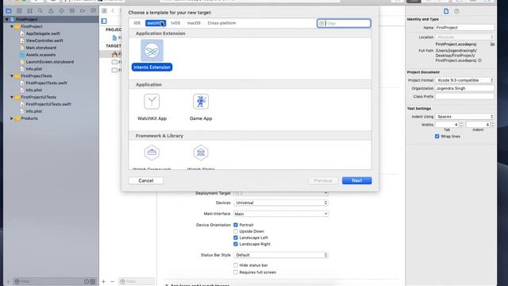
Task: Open the Report navigator icon
Action: [94, 10]
